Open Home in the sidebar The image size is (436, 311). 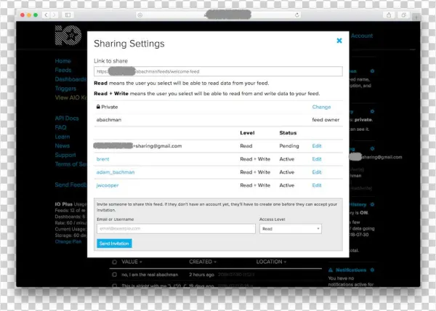62,61
